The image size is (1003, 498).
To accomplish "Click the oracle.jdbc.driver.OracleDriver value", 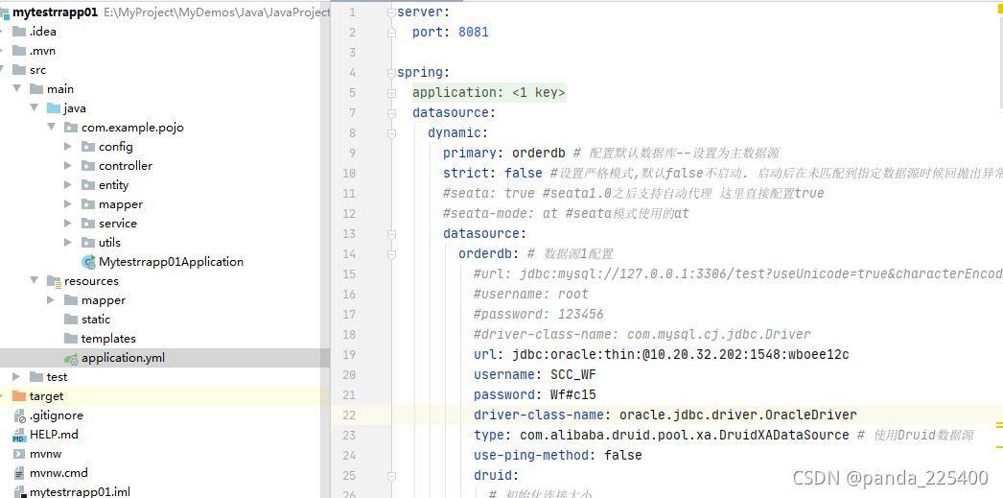I will 738,415.
